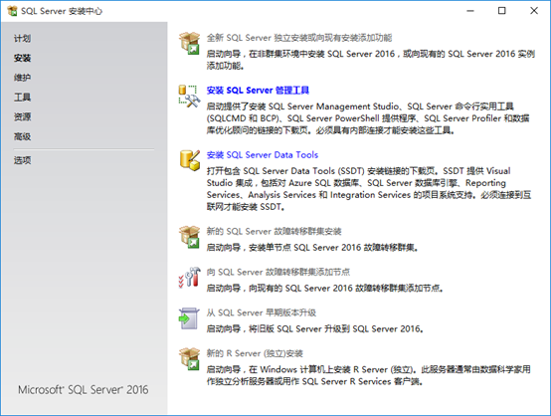This screenshot has width=551, height=416.
Task: Click 安装 SQL Server 管理工具 link
Action: click(258, 91)
